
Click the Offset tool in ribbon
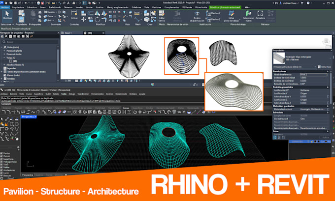pyautogui.click(x=91, y=13)
